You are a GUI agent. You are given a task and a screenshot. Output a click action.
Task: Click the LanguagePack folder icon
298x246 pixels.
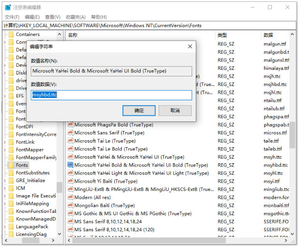point(11,227)
